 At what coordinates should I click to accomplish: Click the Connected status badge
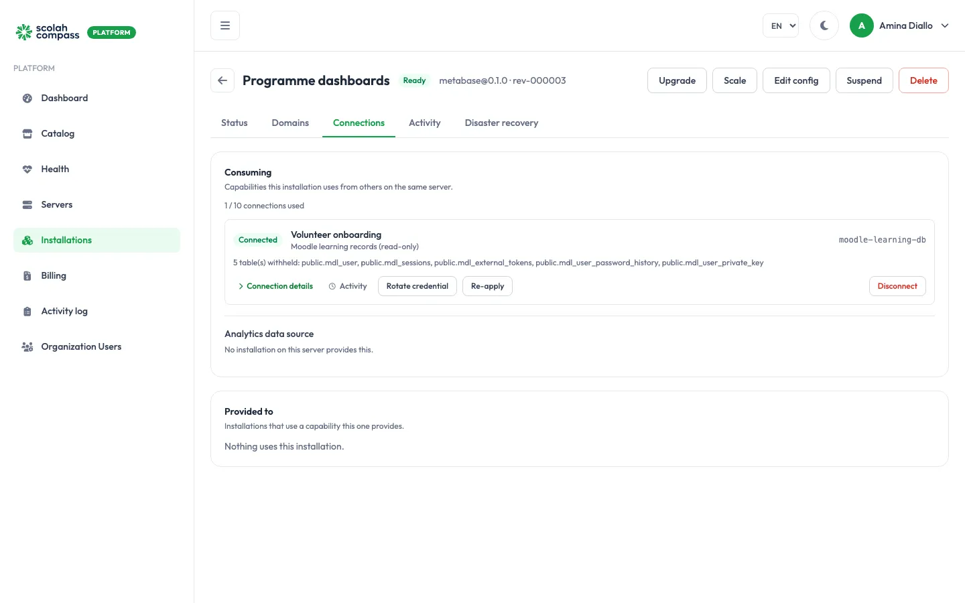[258, 240]
